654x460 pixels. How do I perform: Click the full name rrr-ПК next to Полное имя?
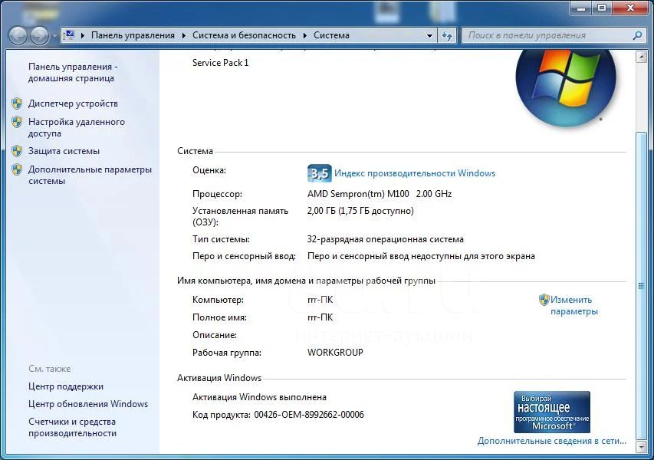click(320, 317)
